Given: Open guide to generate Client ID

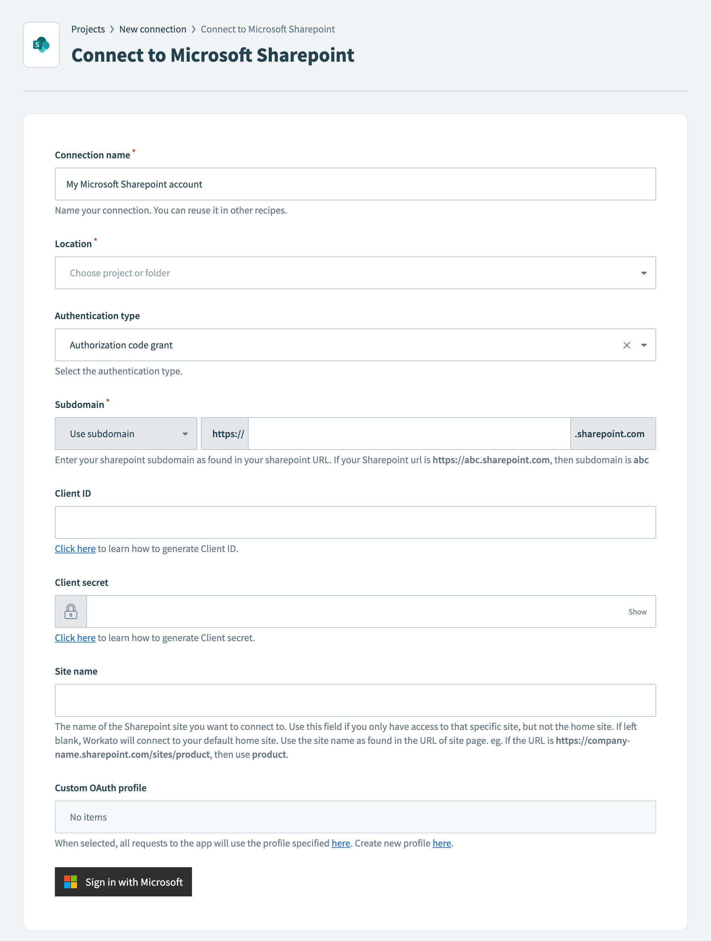Looking at the screenshot, I should 75,548.
